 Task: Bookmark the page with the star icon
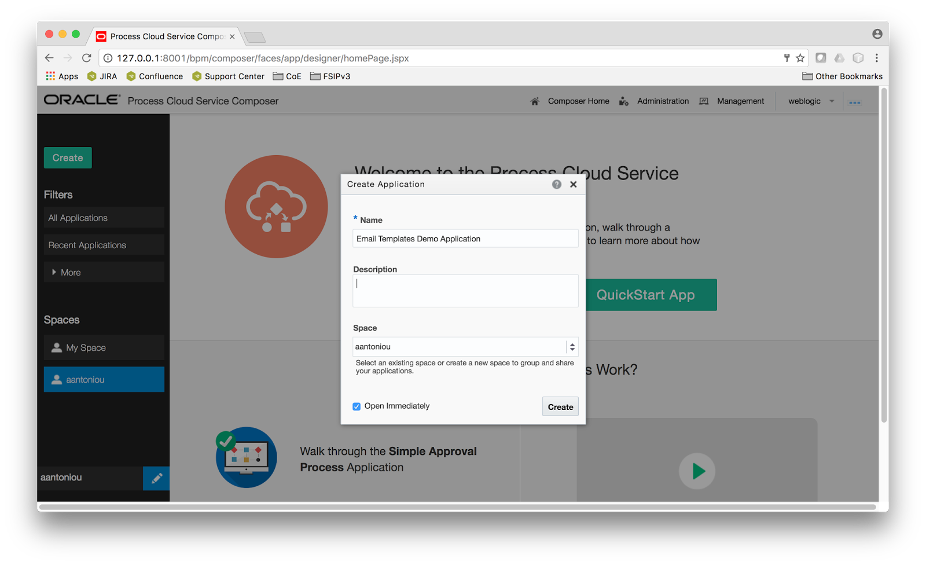[799, 58]
